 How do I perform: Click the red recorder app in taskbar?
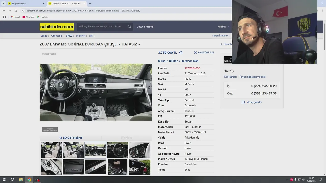[x=38, y=180]
